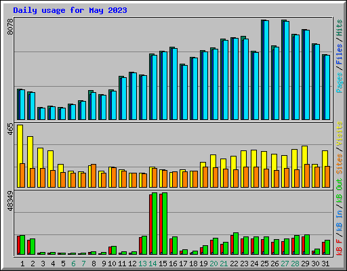Click day label 4 on x-axis

click(53, 264)
